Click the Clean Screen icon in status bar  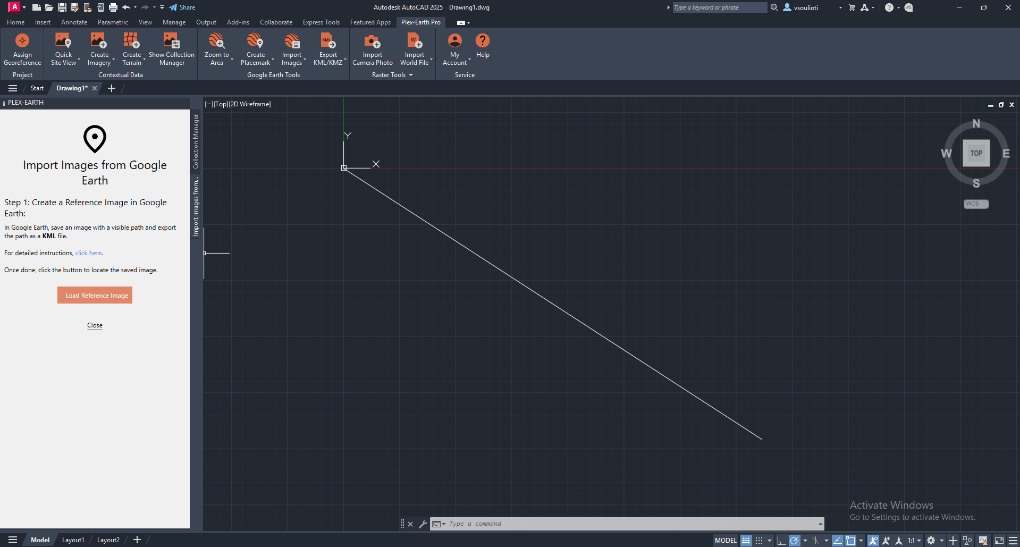click(999, 541)
